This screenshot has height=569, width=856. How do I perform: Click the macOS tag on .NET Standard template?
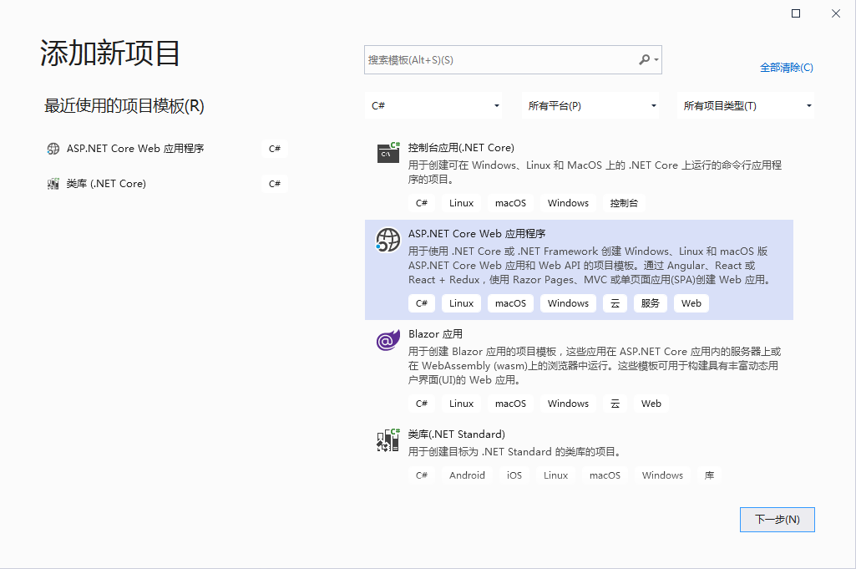pyautogui.click(x=605, y=475)
